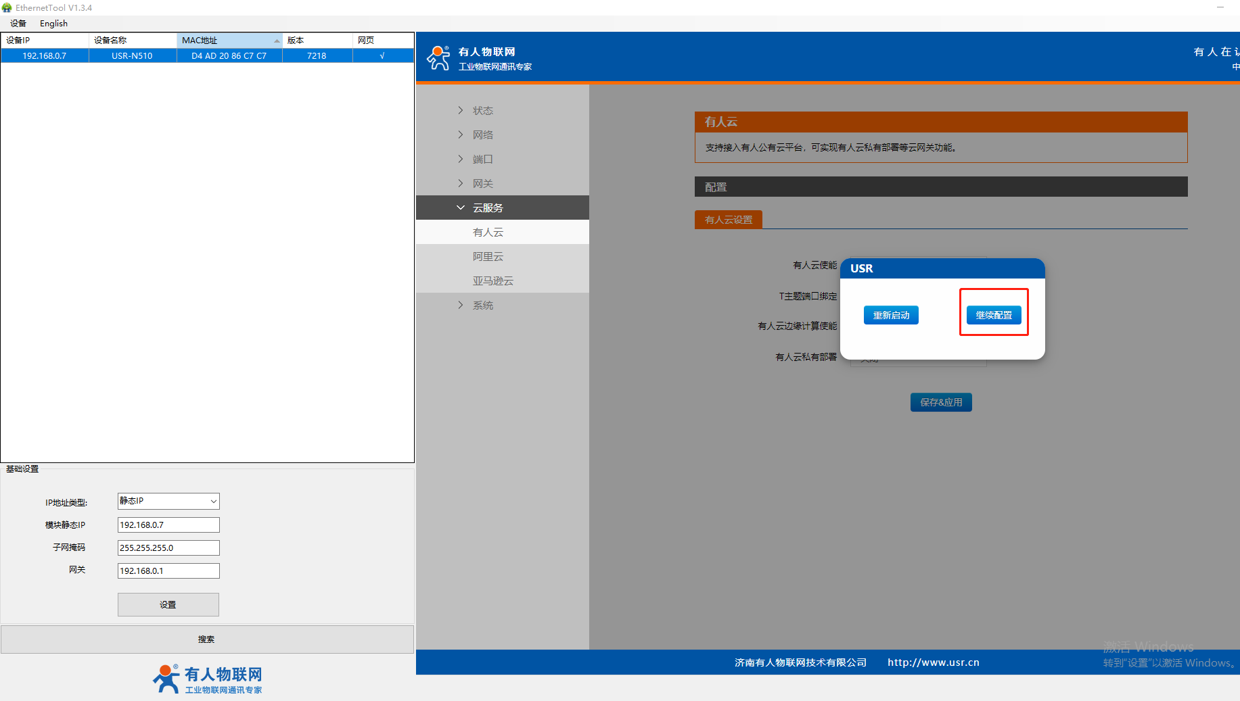Collapse the 云服务 sidebar section
This screenshot has height=701, width=1240.
coord(503,208)
